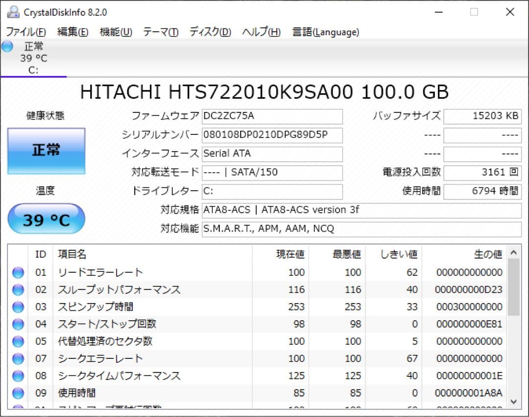The image size is (529, 417).
Task: Click status dot for 使用時間 row
Action: tap(18, 393)
